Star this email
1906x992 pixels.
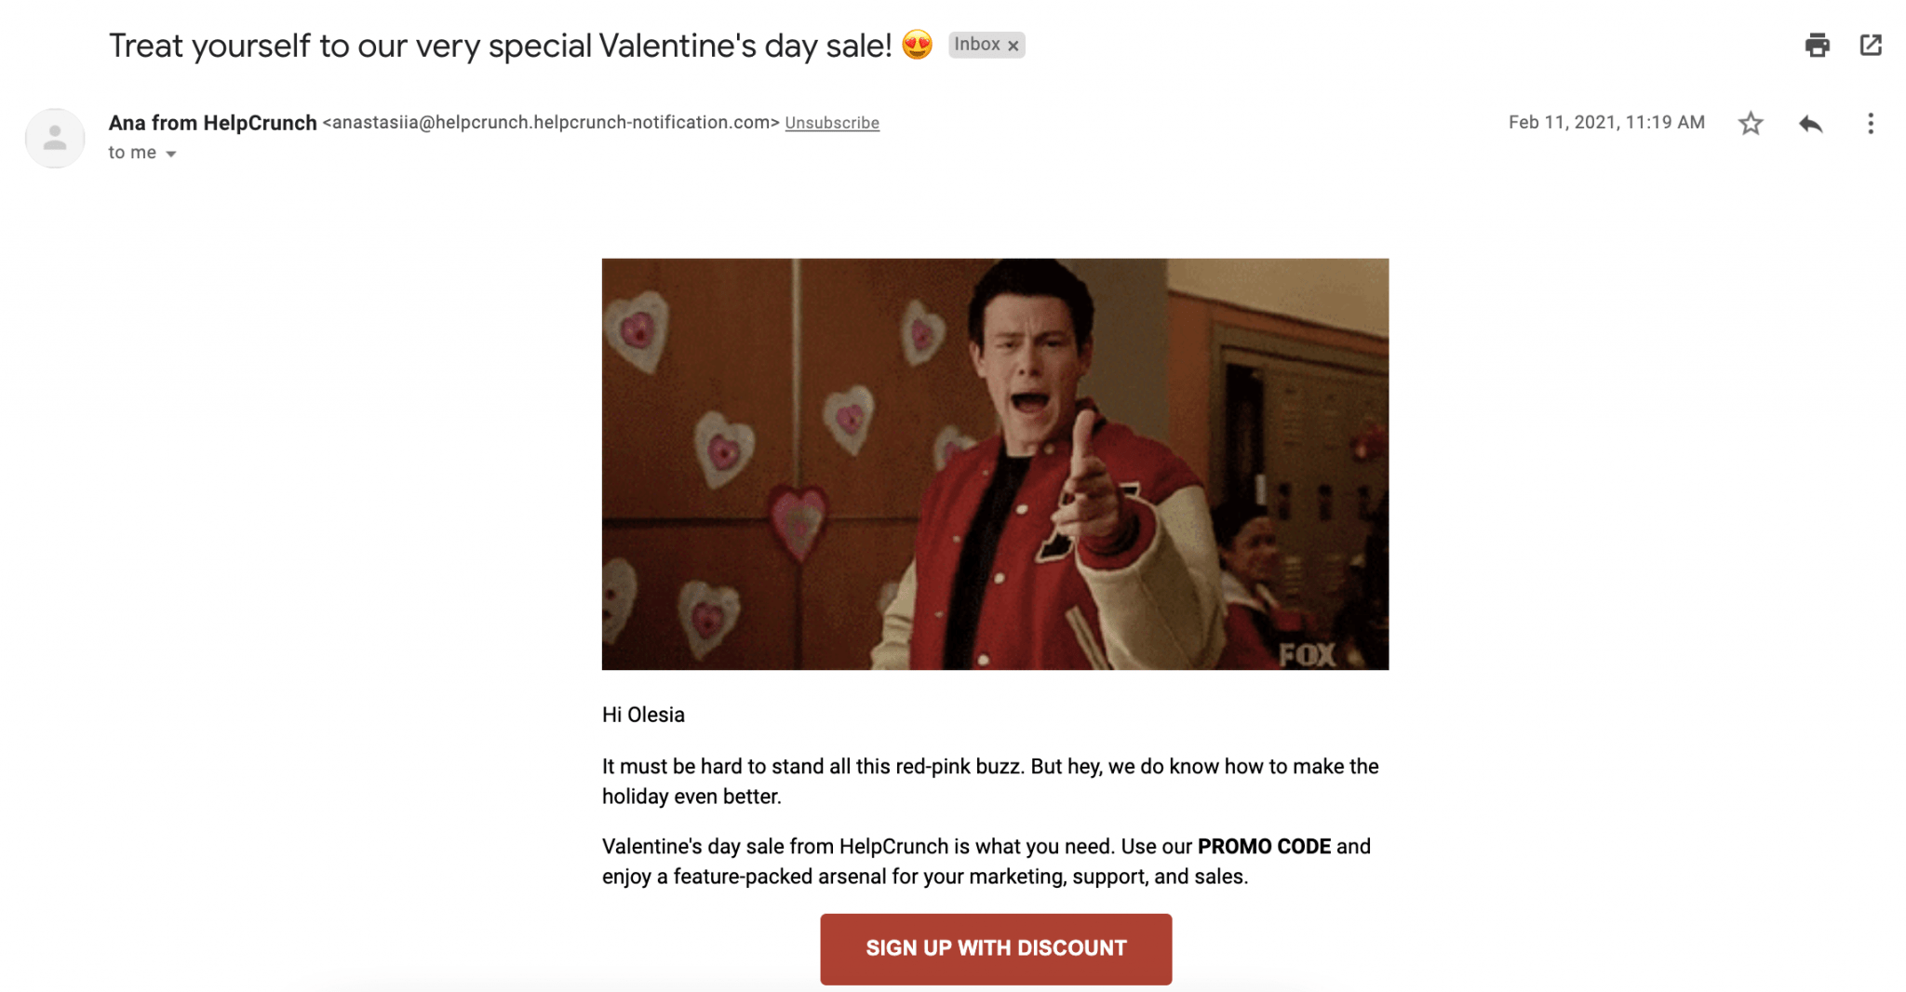click(x=1751, y=123)
